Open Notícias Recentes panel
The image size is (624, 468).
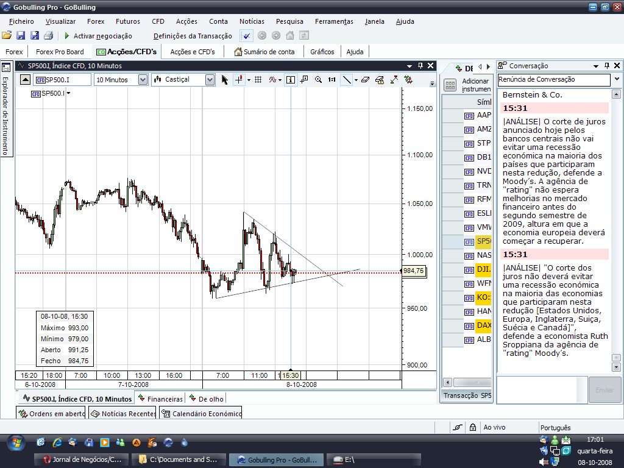[122, 414]
